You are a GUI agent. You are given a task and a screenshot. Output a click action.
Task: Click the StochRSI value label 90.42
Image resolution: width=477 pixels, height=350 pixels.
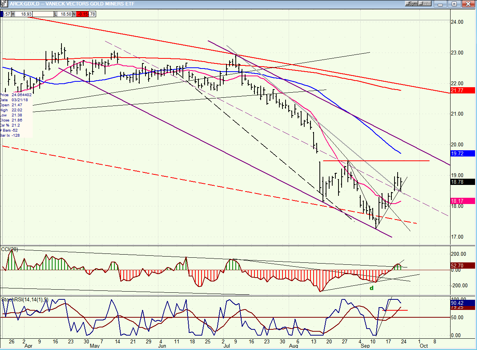click(x=463, y=302)
